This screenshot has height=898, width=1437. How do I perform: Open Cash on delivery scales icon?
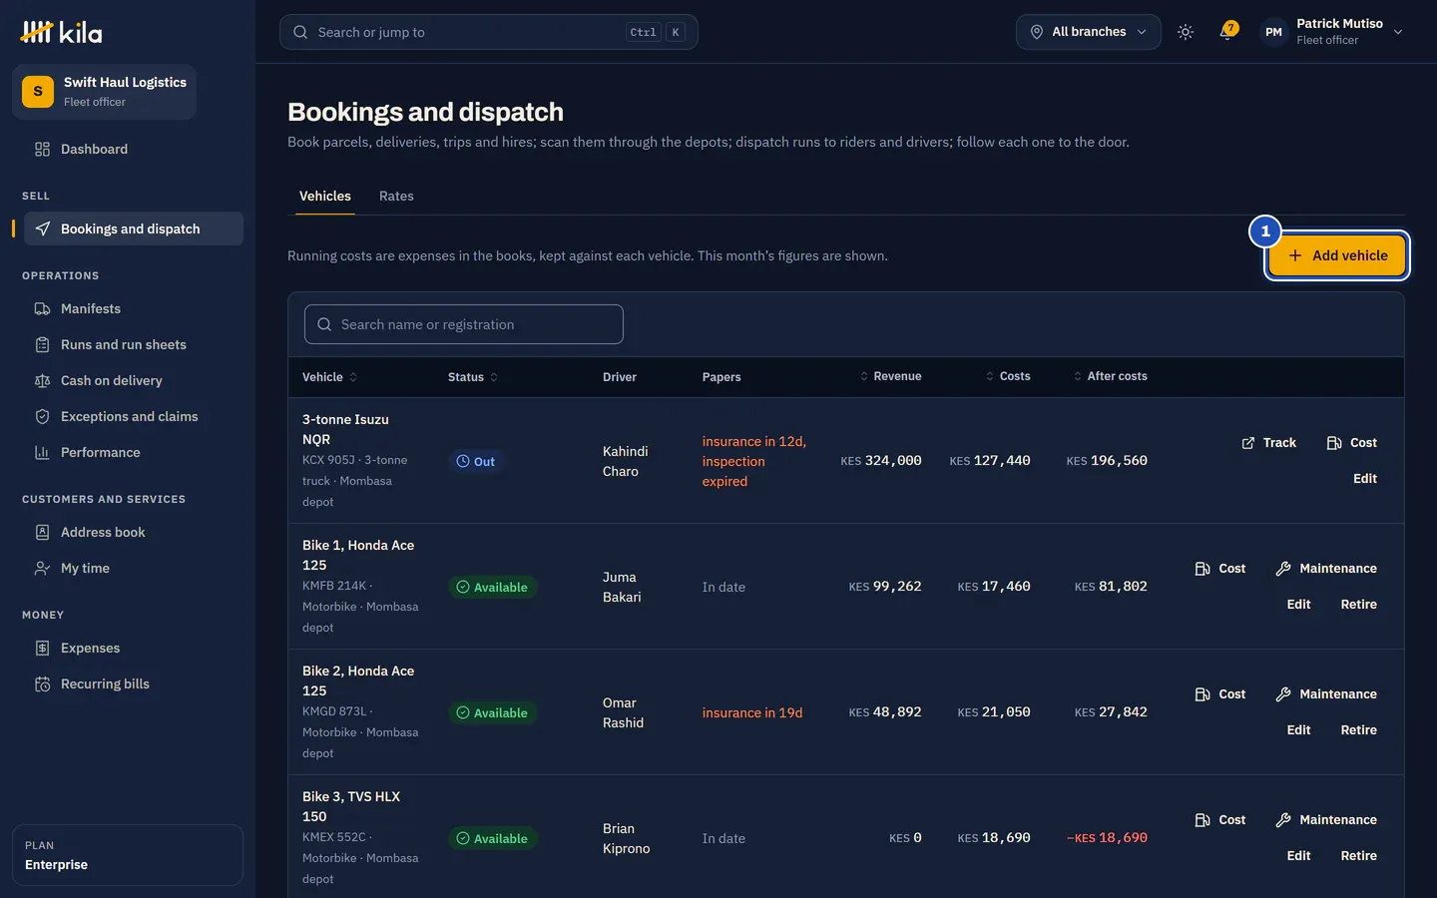42,380
